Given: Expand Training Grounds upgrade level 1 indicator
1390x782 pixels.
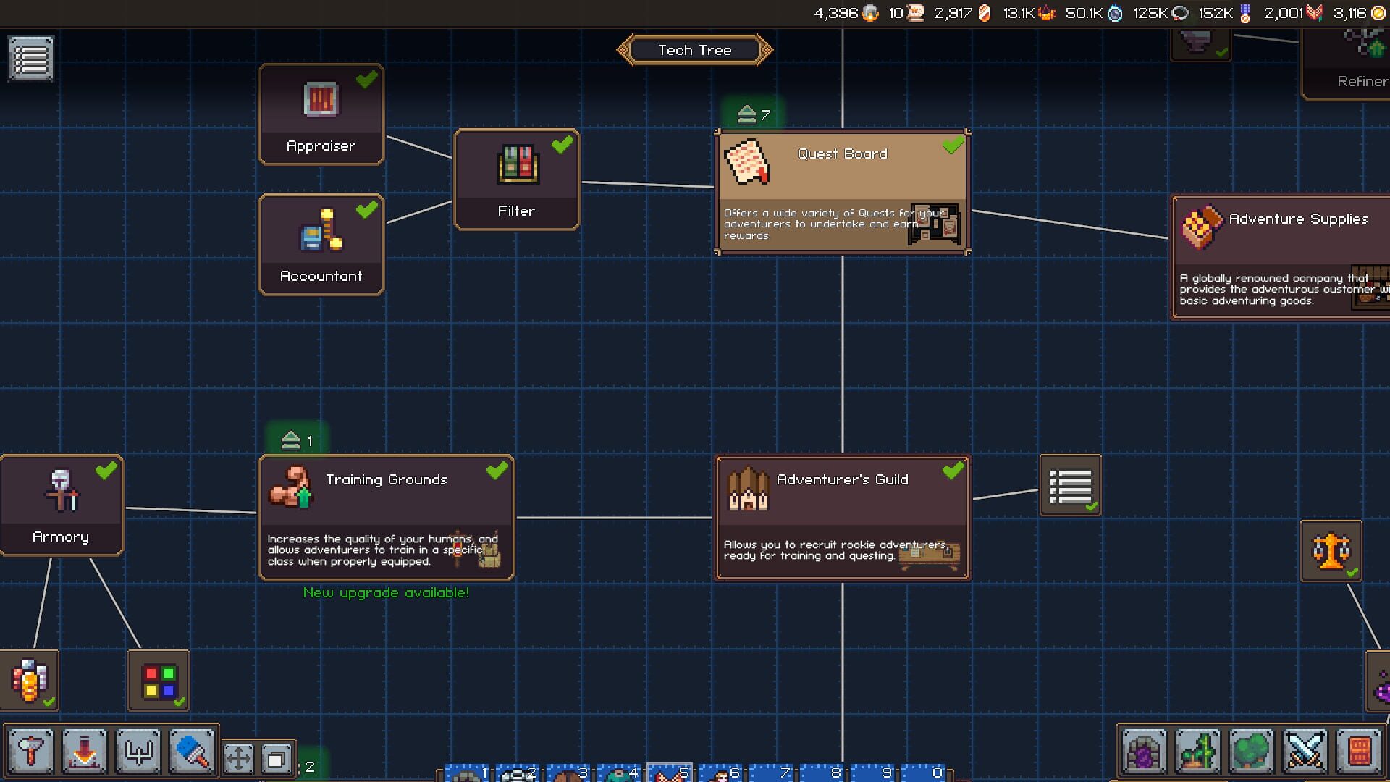Looking at the screenshot, I should [298, 440].
